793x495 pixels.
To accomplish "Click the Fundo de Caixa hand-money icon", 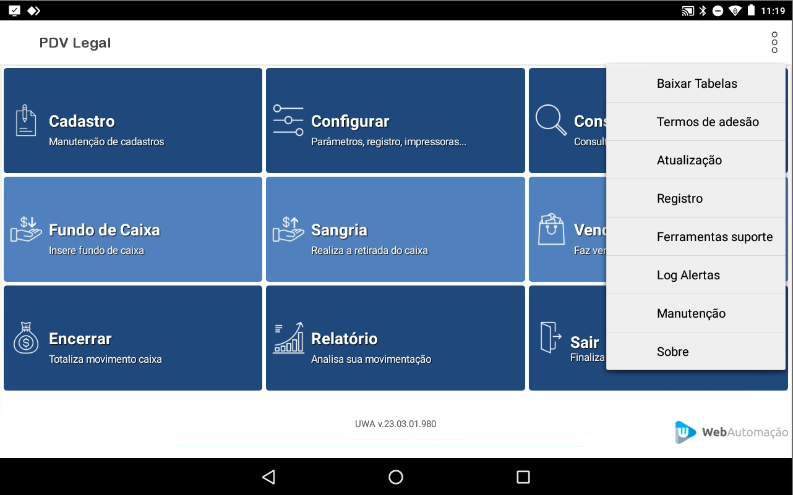I will tap(26, 229).
